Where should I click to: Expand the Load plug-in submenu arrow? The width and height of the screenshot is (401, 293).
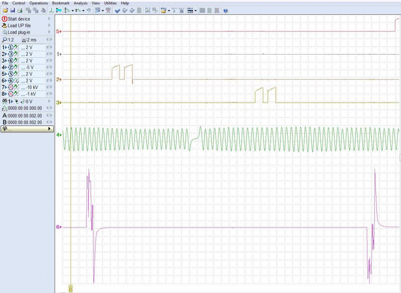tap(49, 32)
